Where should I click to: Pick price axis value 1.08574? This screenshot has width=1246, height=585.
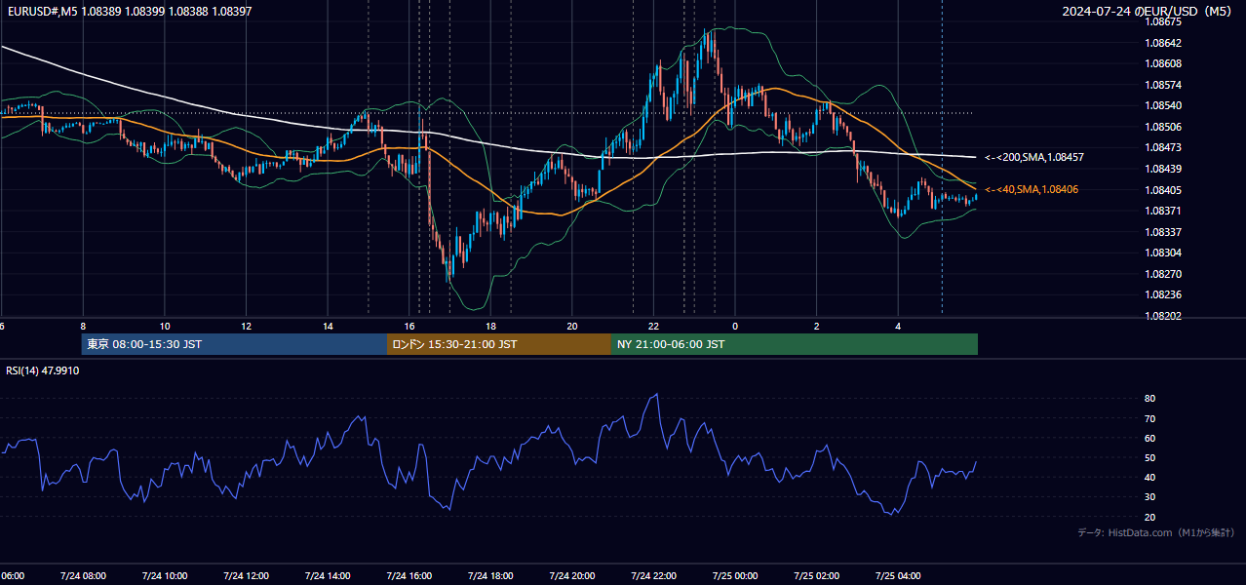click(x=1164, y=85)
